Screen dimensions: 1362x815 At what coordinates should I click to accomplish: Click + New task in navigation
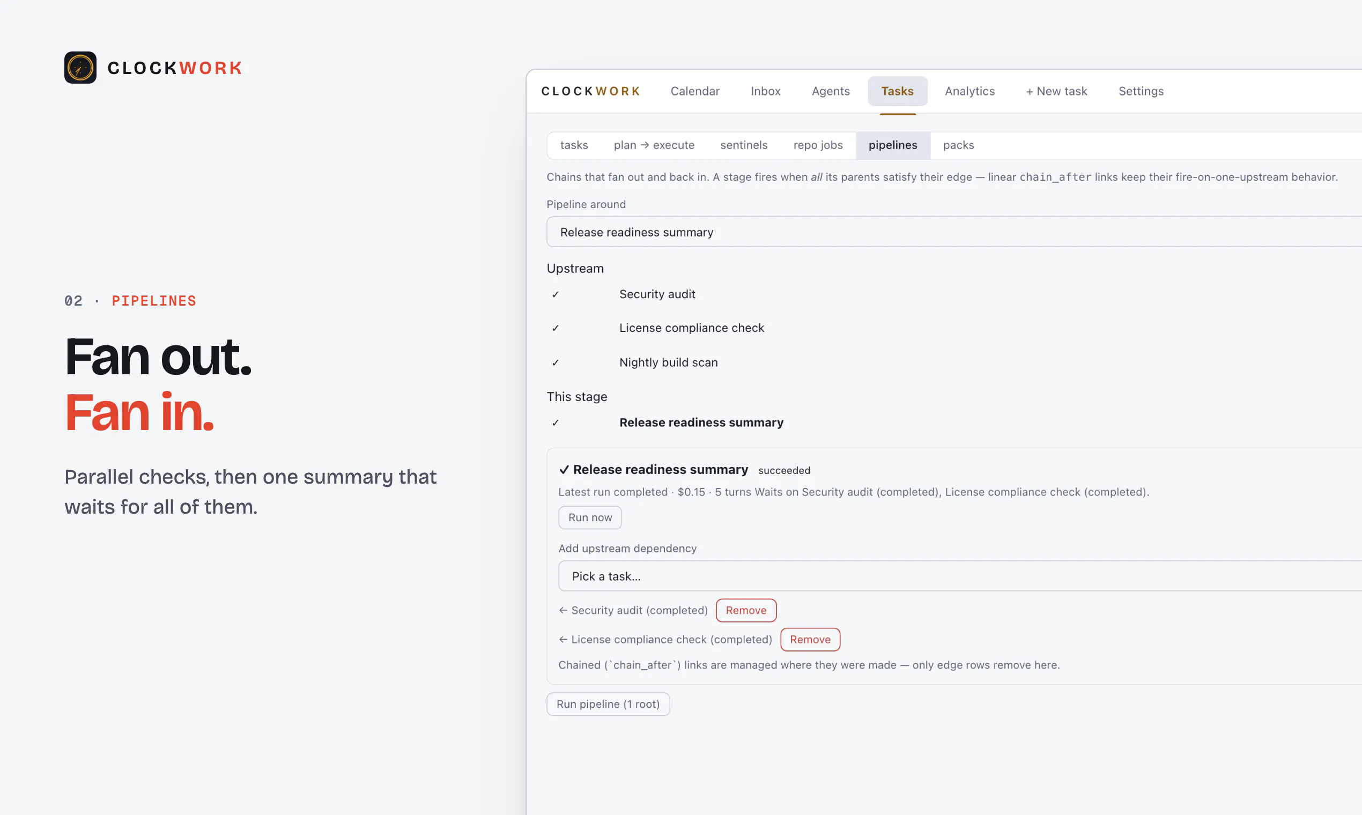1056,91
